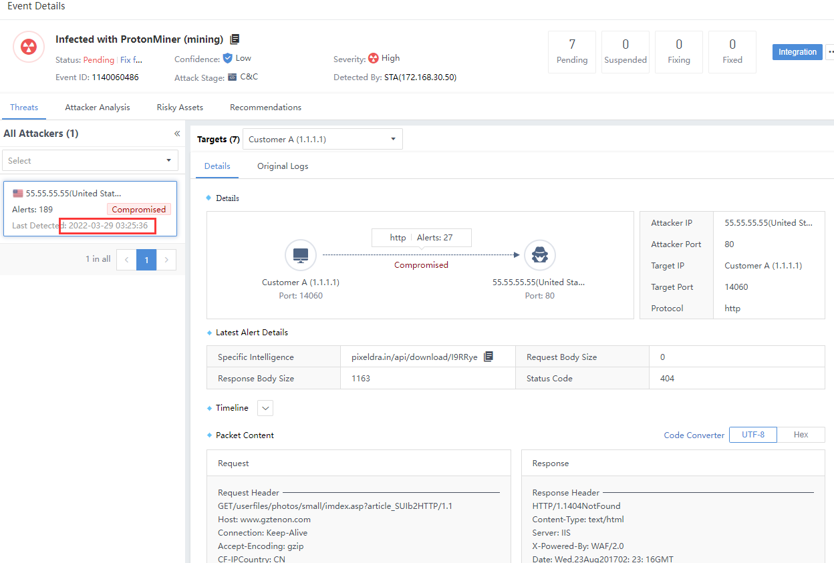Click the copy icon next to pixeldra.in intelligence
Image resolution: width=834 pixels, height=563 pixels.
tap(489, 357)
